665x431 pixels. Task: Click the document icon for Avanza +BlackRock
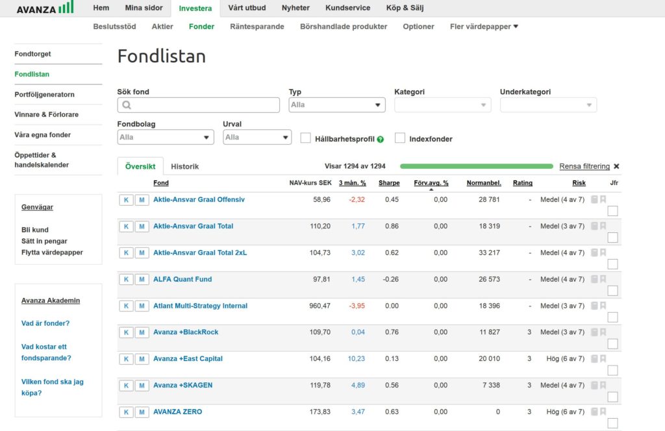[x=595, y=332]
